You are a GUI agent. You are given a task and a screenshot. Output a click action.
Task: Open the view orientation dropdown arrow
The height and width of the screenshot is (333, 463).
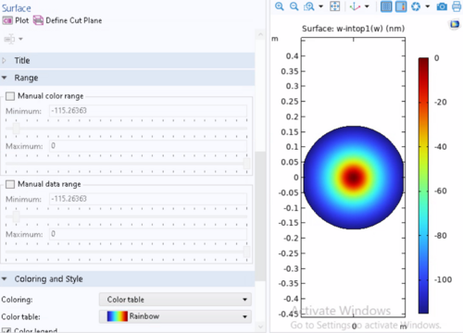367,6
